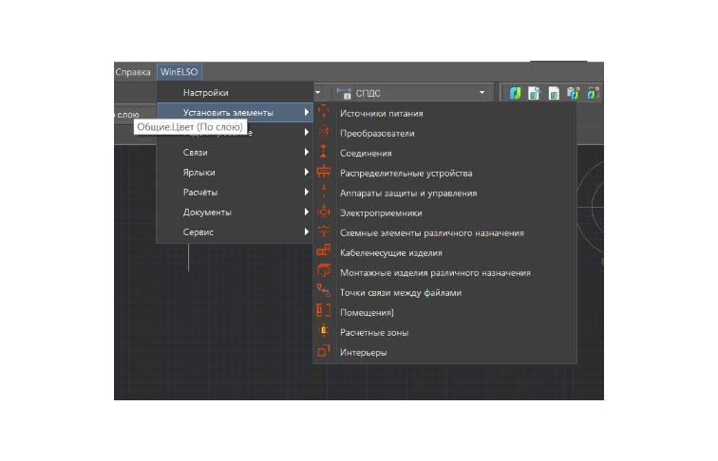Click the Преобразователи icon

[x=324, y=133]
